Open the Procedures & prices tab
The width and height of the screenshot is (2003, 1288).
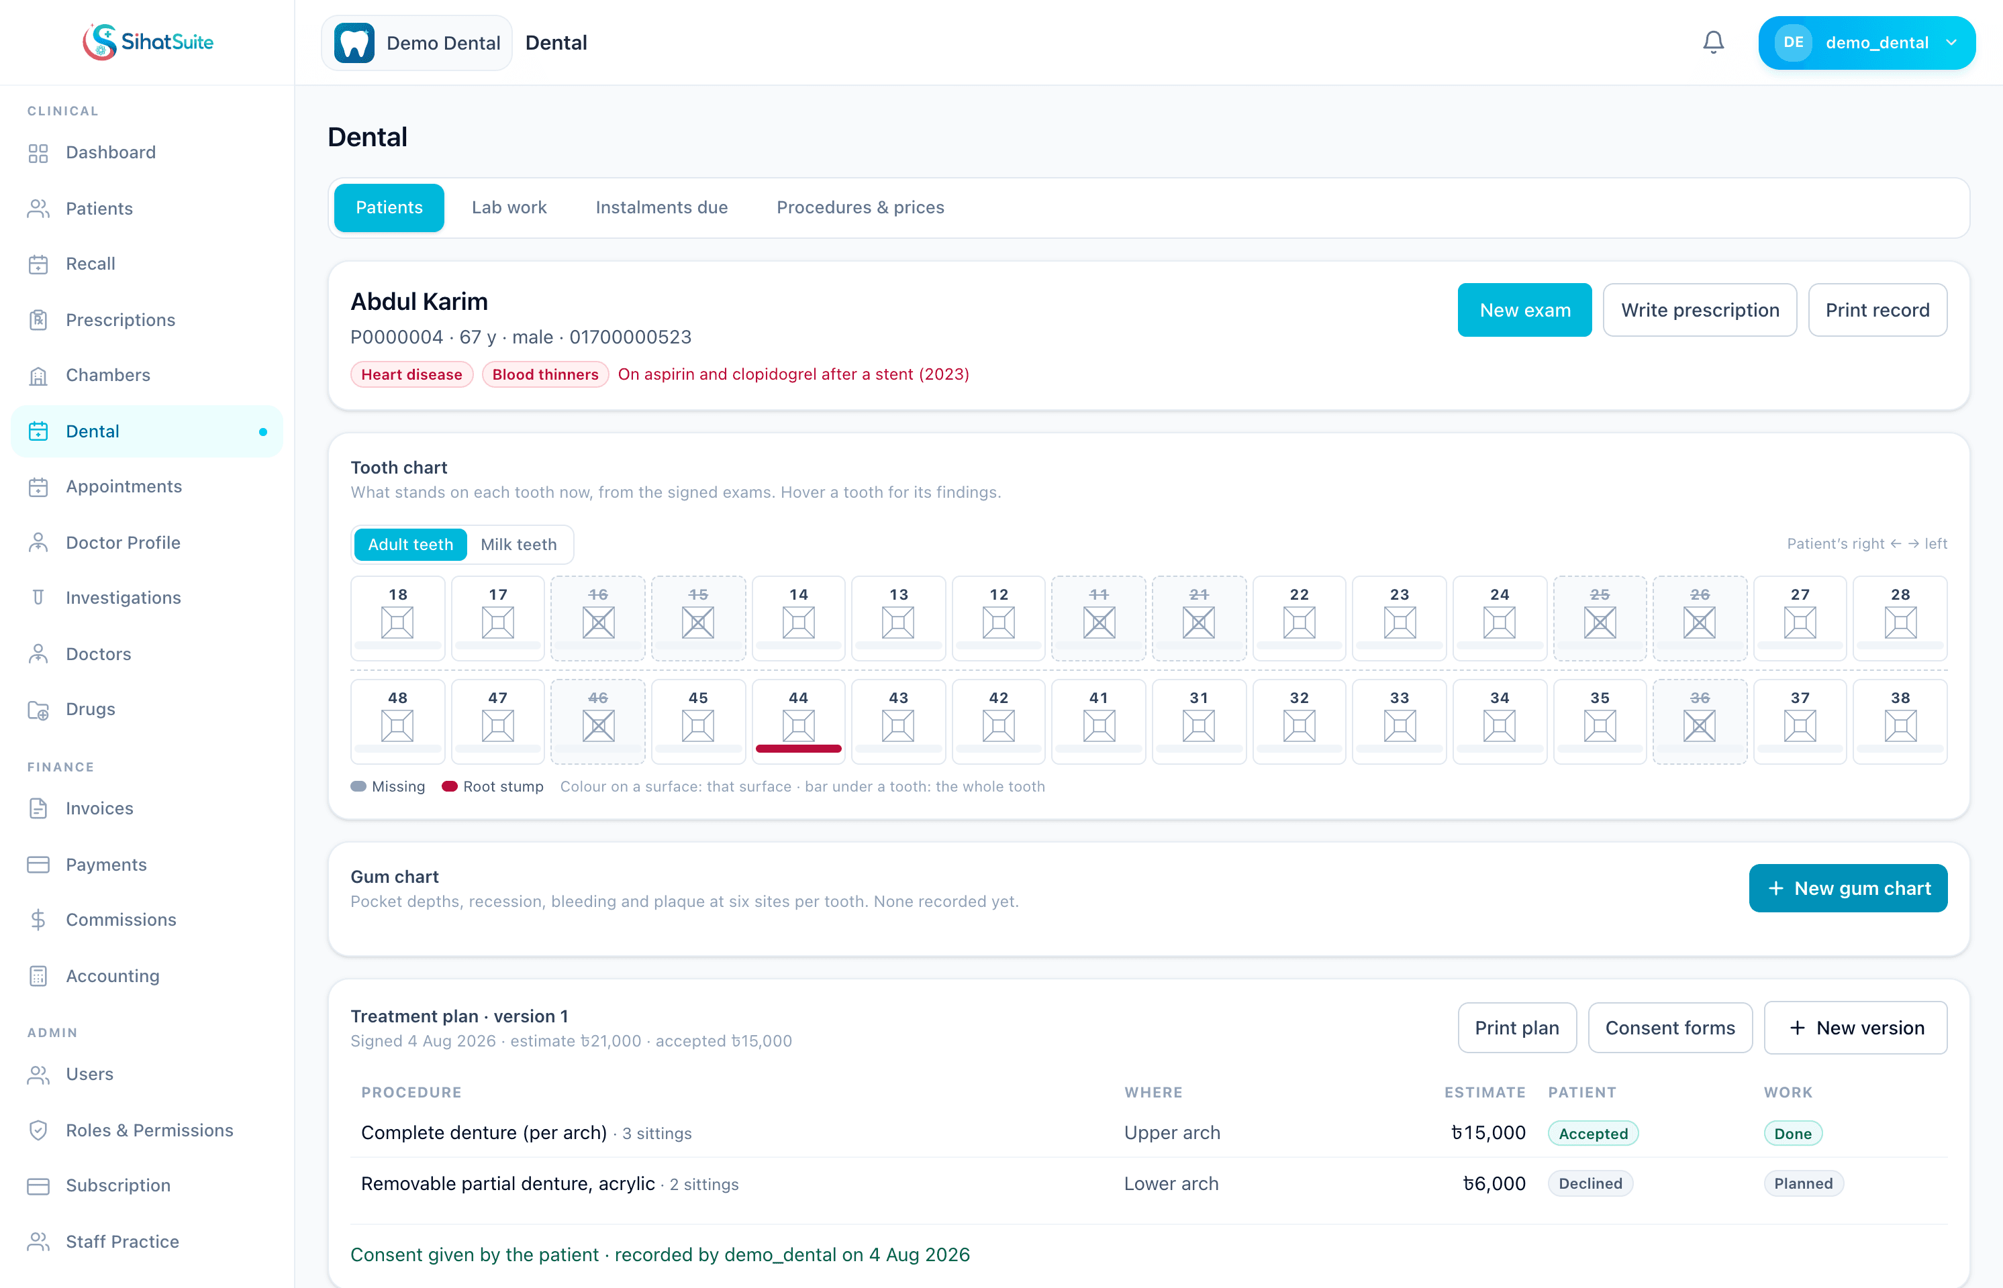pos(860,207)
